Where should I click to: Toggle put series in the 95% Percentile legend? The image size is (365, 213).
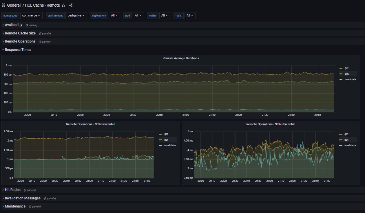click(166, 140)
